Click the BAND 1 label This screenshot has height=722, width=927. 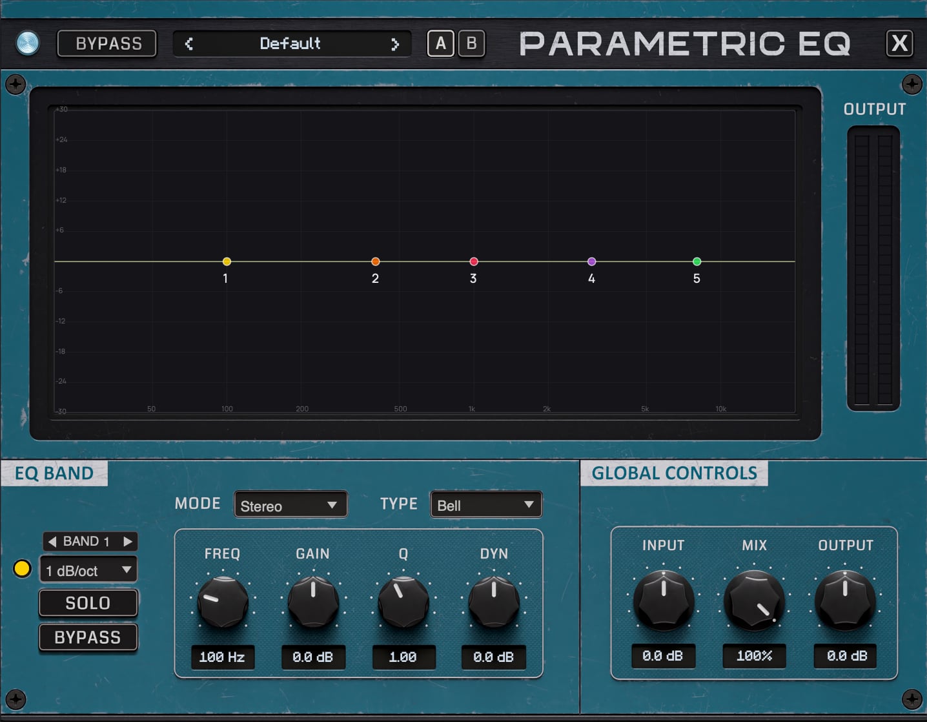point(87,541)
